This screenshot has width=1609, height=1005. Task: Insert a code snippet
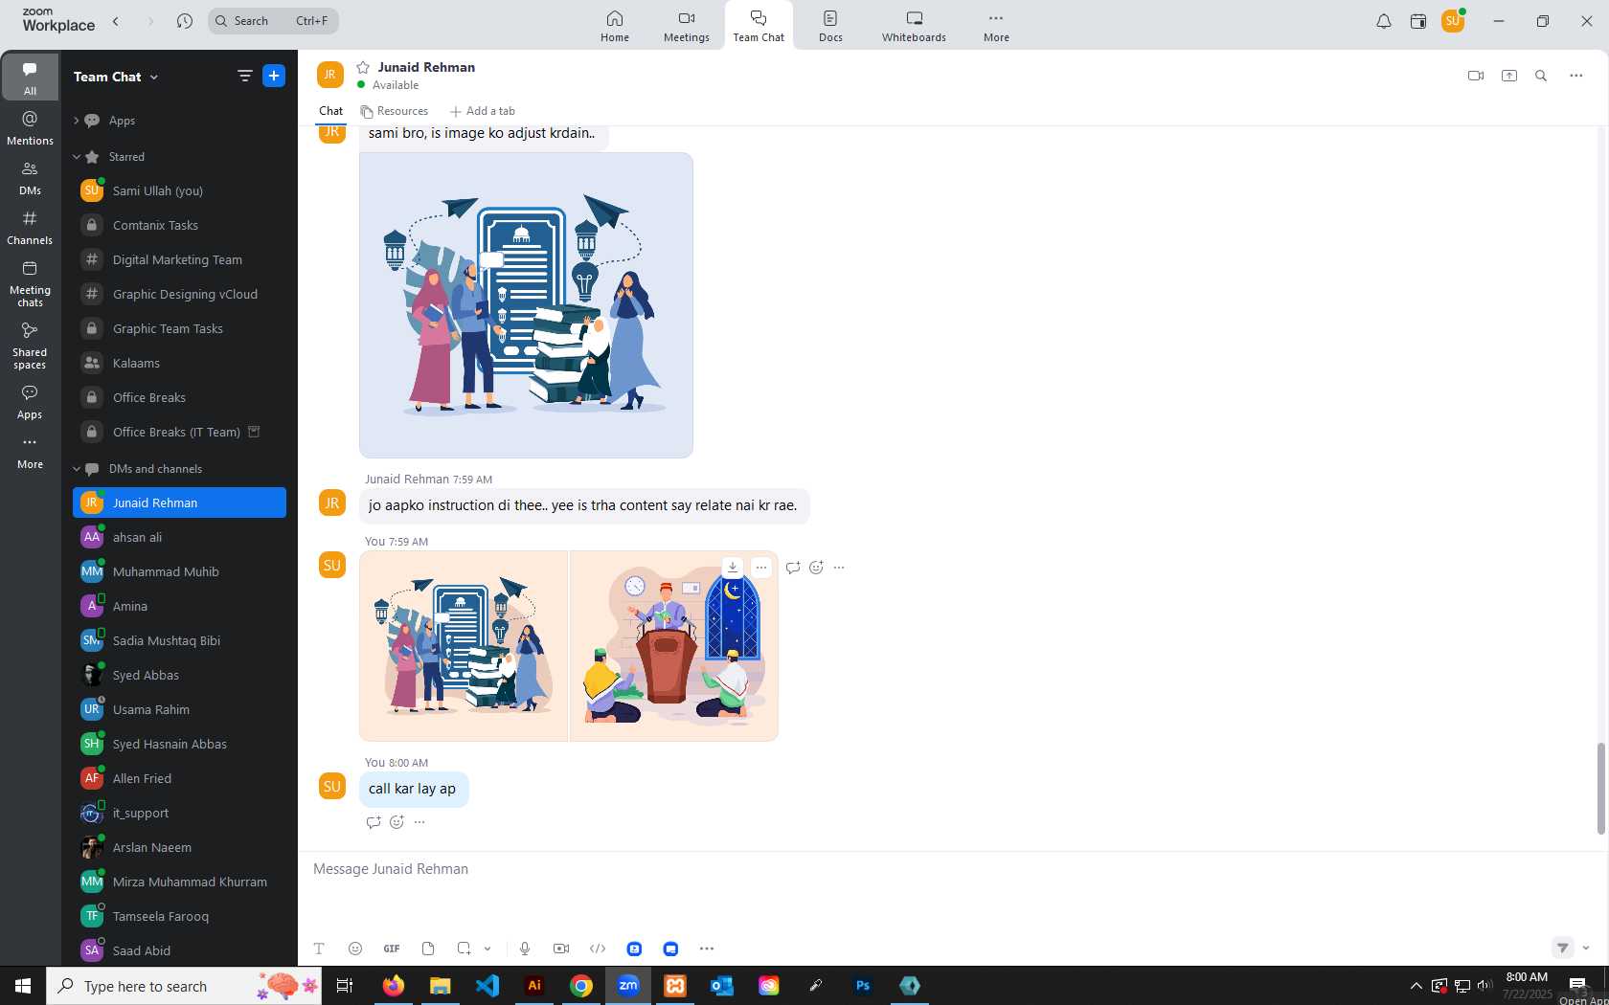[x=598, y=949]
